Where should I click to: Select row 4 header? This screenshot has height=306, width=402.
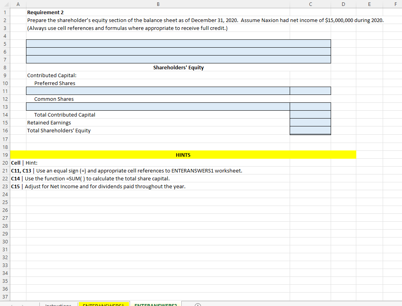(5, 36)
